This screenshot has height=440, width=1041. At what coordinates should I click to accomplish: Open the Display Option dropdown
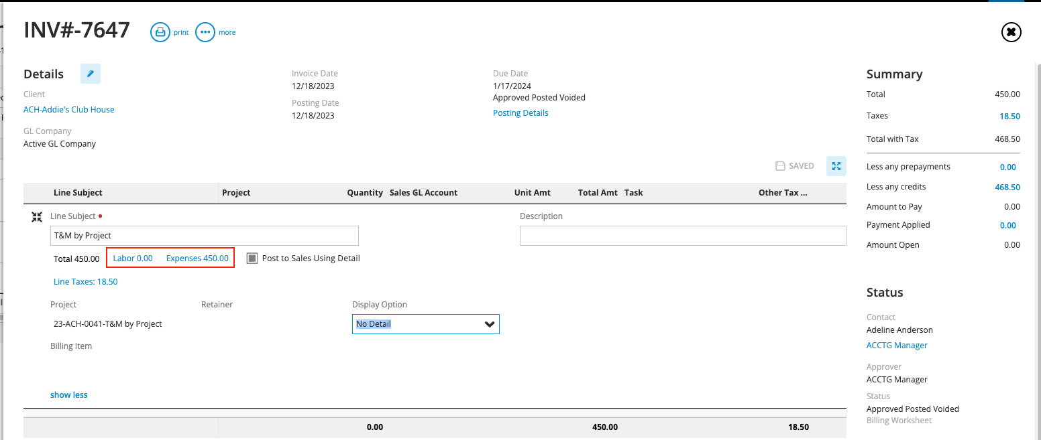[425, 324]
